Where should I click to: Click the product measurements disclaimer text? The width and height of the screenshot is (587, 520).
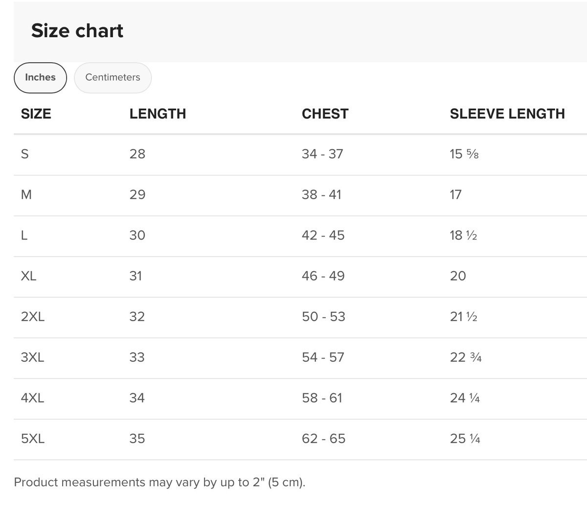[x=159, y=482]
